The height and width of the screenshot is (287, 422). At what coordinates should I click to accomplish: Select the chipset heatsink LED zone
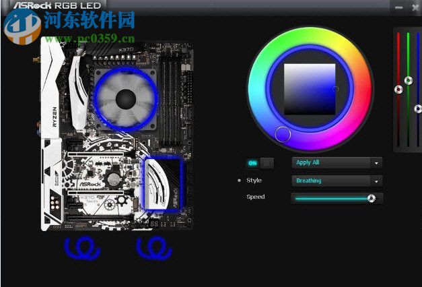164,185
